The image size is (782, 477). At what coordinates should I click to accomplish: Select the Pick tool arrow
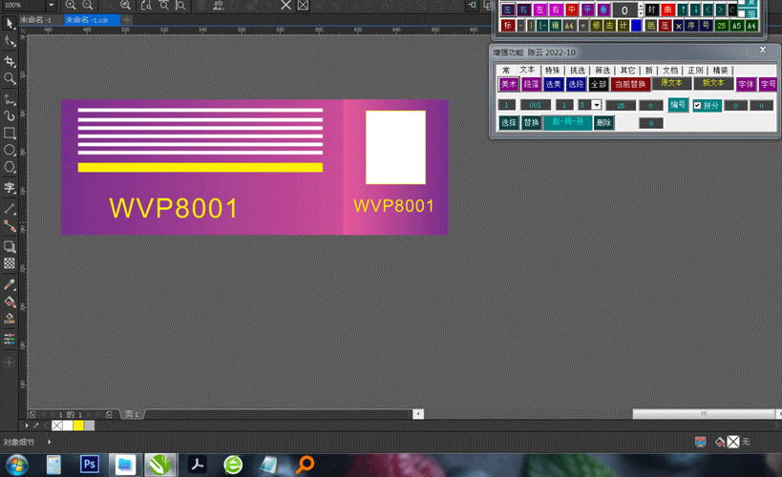[10, 23]
